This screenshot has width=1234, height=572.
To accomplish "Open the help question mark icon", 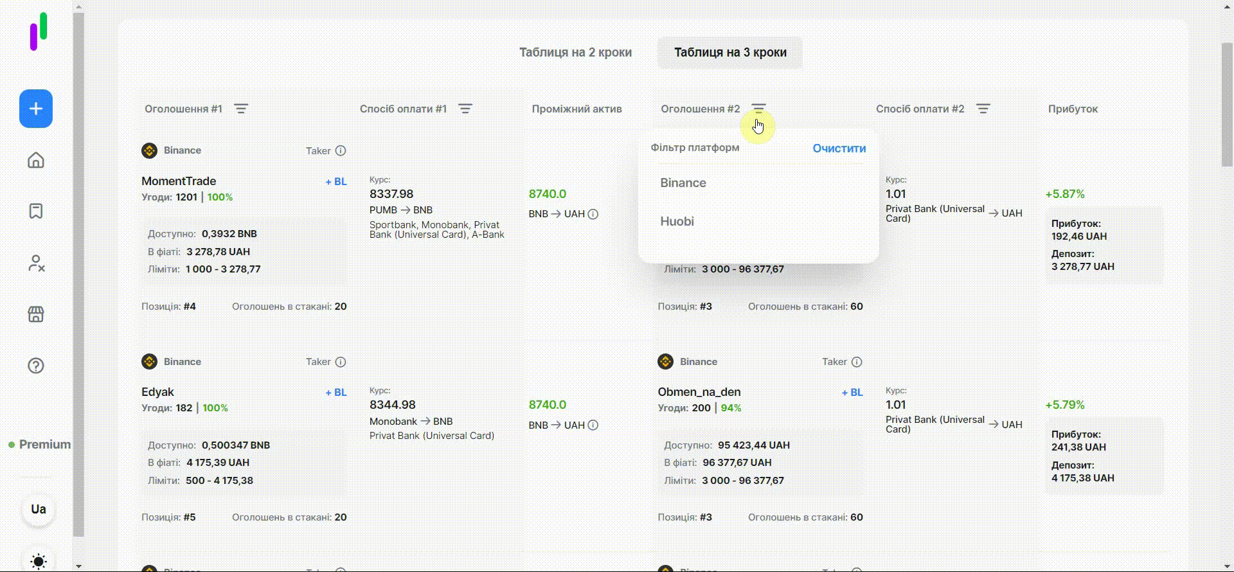I will click(x=36, y=366).
